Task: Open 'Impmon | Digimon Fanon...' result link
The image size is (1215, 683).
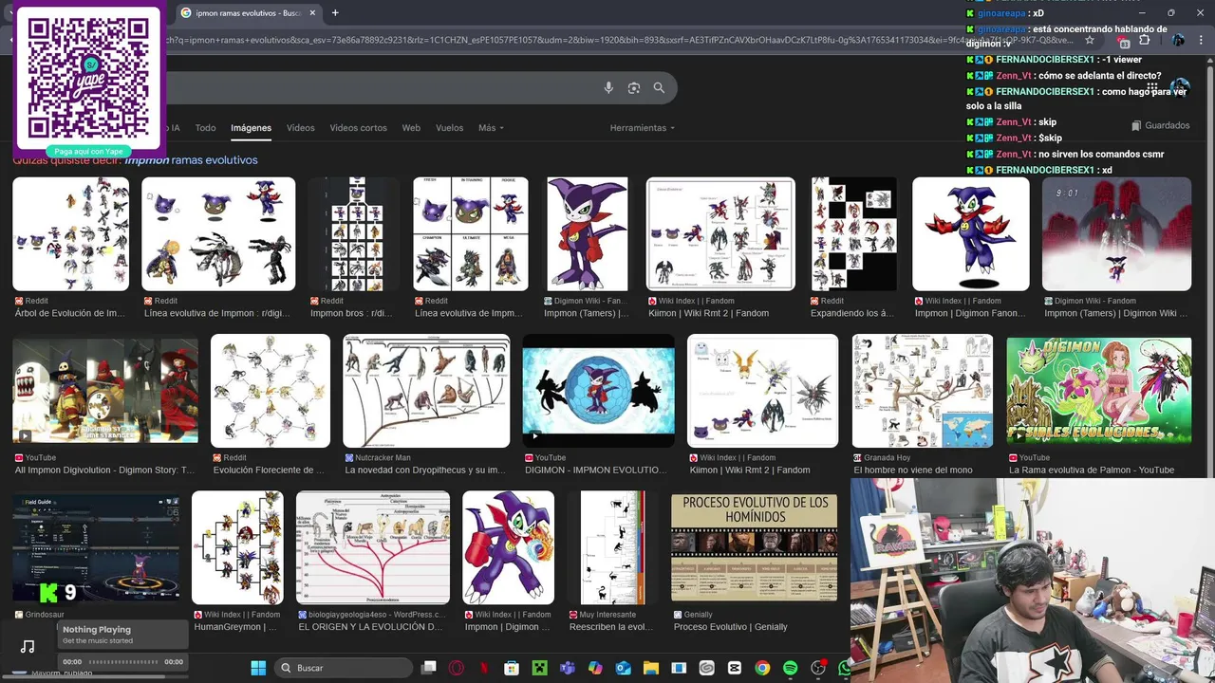Action: point(970,313)
